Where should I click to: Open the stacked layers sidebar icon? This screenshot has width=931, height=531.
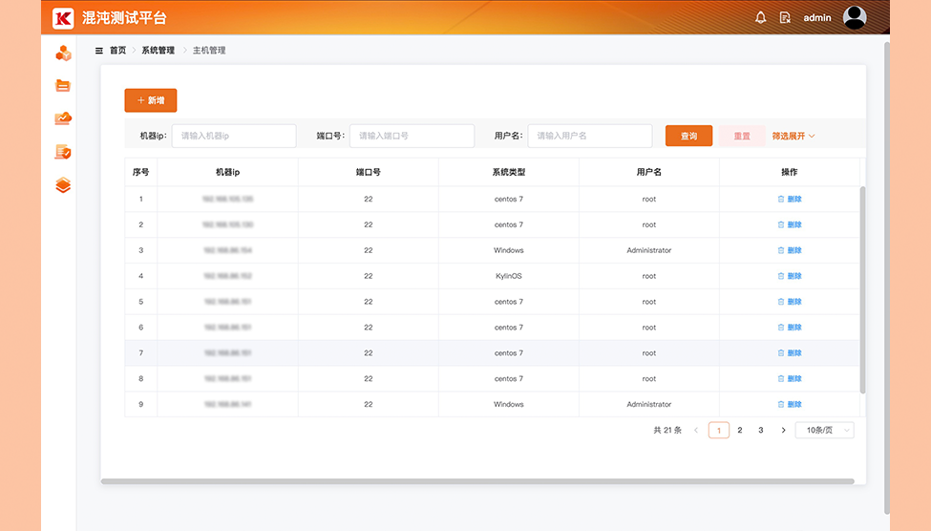(63, 185)
